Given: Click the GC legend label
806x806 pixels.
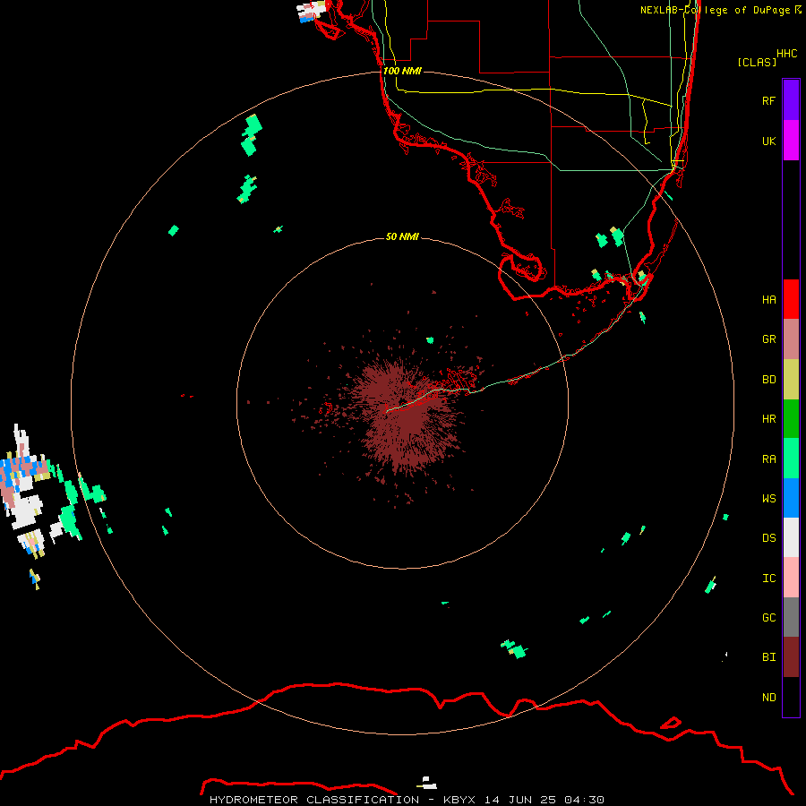Looking at the screenshot, I should (x=768, y=617).
